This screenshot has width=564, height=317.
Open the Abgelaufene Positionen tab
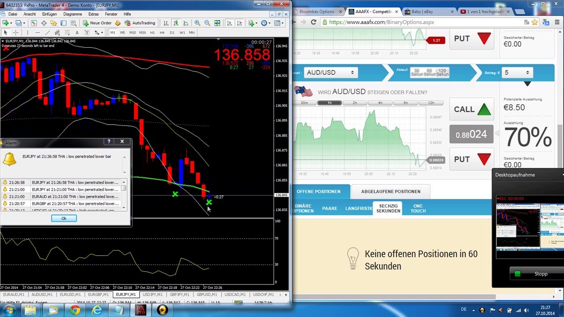pos(391,192)
